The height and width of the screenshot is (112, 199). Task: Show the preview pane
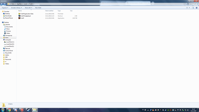193,8
